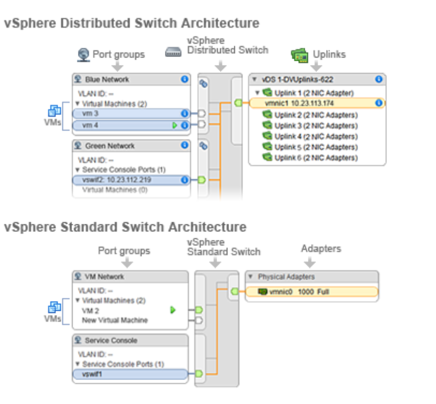Collapse the Uplink 1 tree node

[x=257, y=92]
